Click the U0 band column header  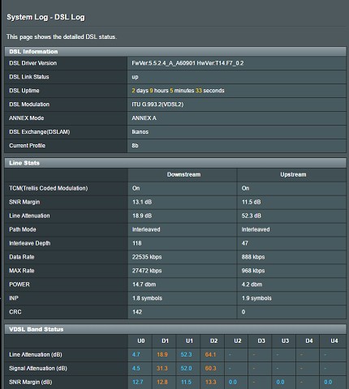point(141,341)
